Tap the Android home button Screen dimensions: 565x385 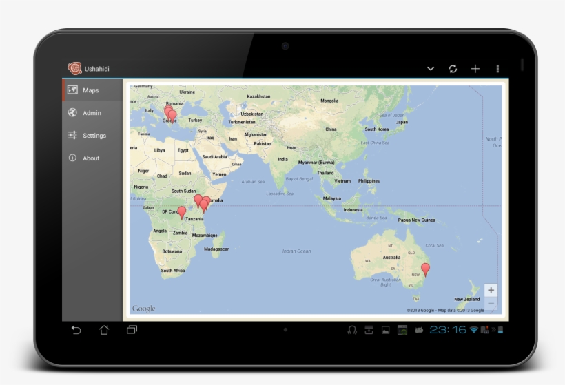pos(104,329)
